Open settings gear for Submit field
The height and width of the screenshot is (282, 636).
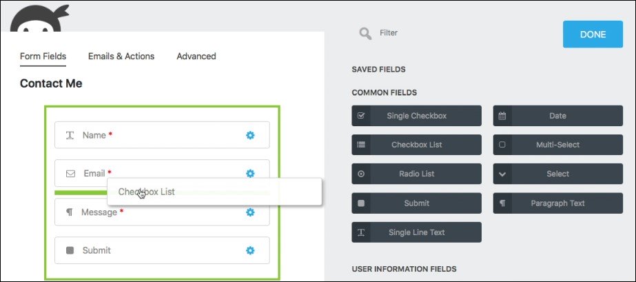[x=250, y=250]
